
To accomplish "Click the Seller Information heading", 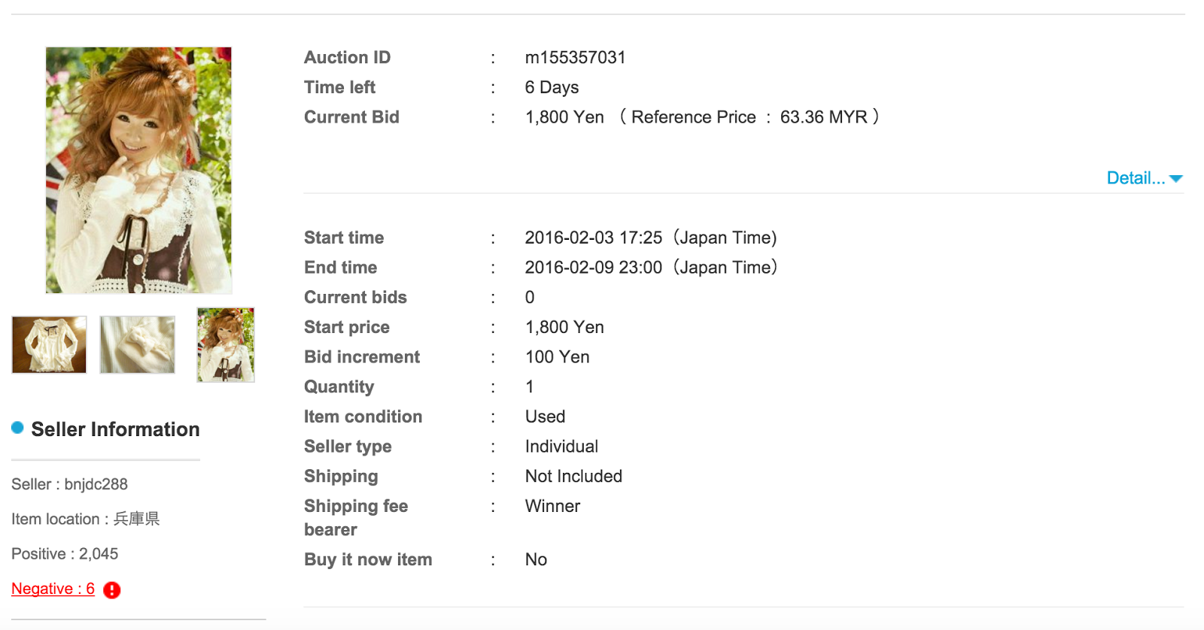I will (x=115, y=429).
